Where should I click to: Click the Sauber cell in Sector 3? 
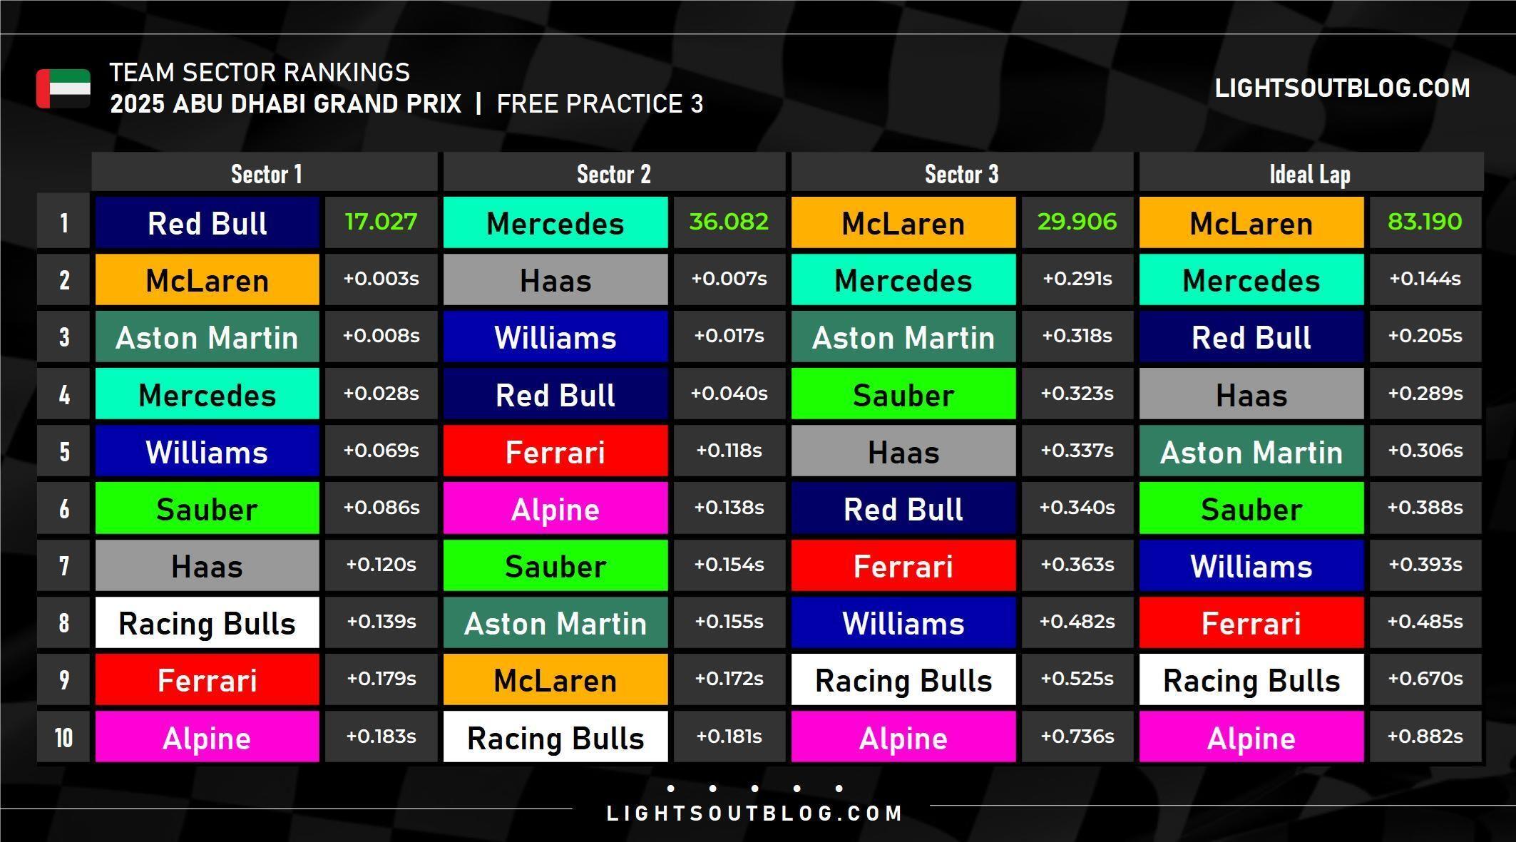(903, 394)
